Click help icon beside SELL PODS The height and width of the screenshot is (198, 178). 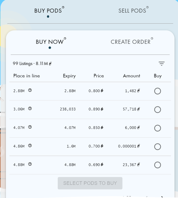pyautogui.click(x=147, y=8)
